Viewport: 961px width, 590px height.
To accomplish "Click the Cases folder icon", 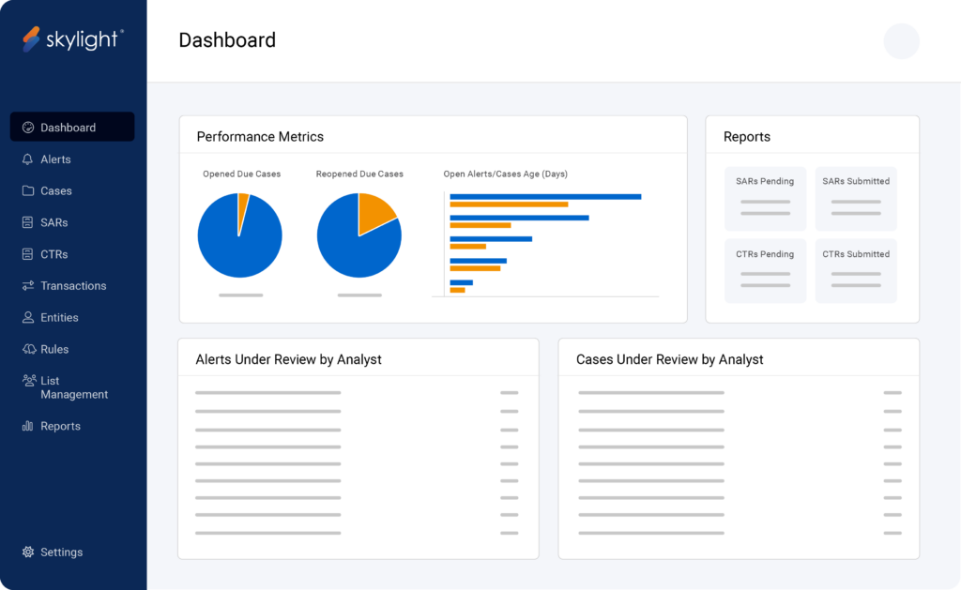I will (x=28, y=191).
